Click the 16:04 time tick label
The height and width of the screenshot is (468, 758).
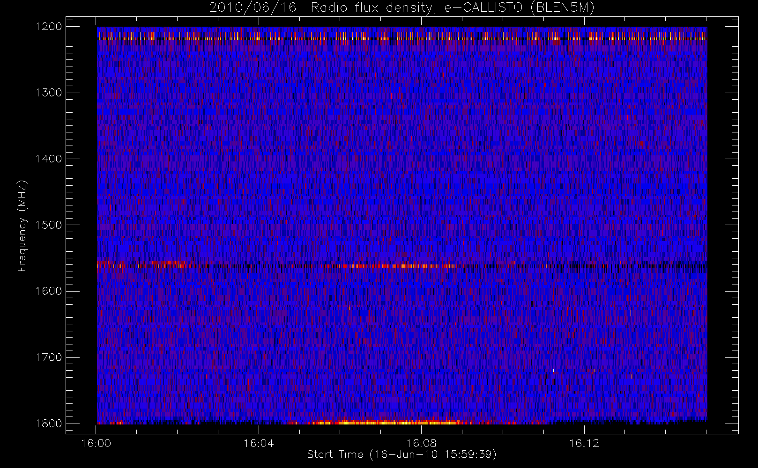259,443
